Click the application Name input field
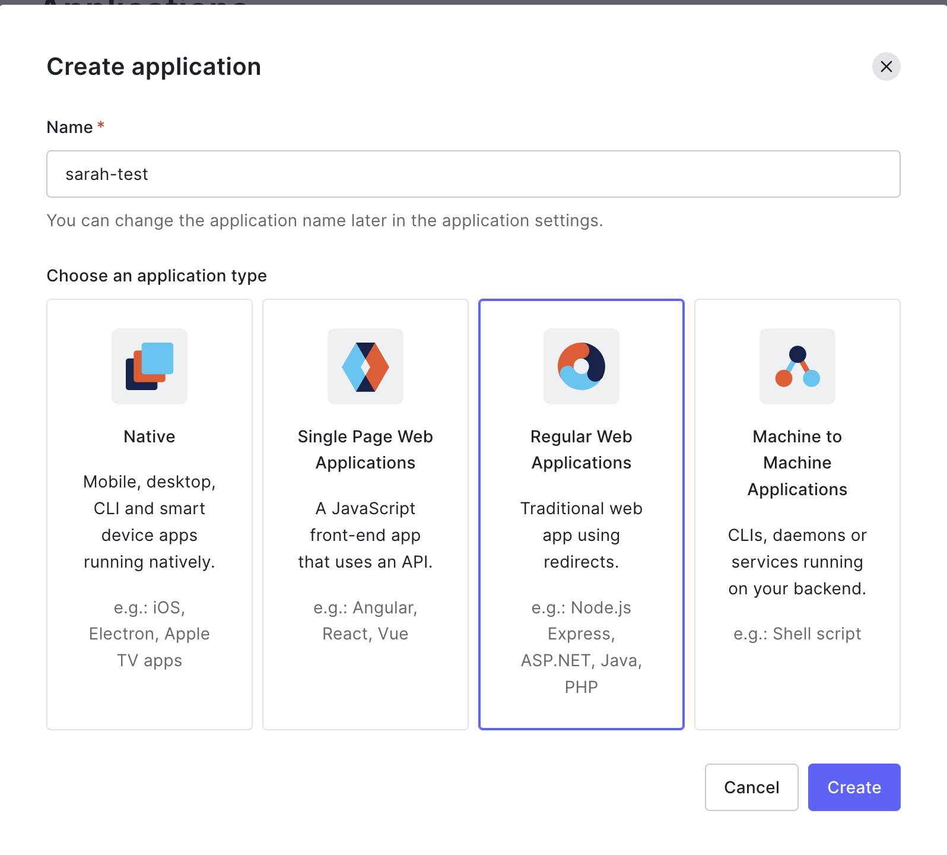The width and height of the screenshot is (947, 855). coord(473,174)
